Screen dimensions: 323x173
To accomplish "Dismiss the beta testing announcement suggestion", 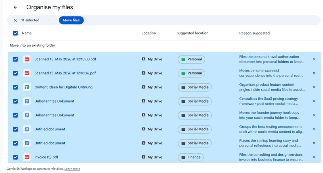I will coord(314,129).
